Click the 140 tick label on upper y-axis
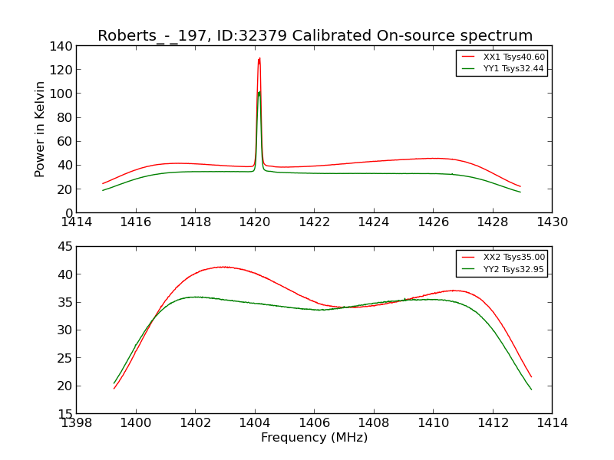Image resolution: width=614 pixels, height=460 pixels. click(x=61, y=47)
